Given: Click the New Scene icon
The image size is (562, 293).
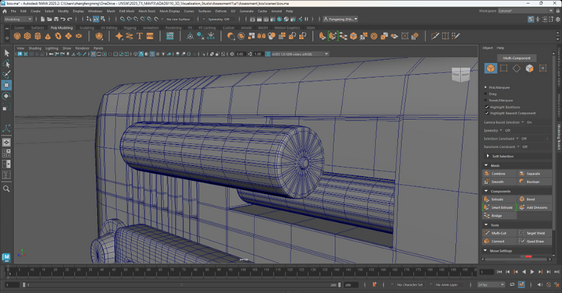Looking at the screenshot, I should point(43,19).
